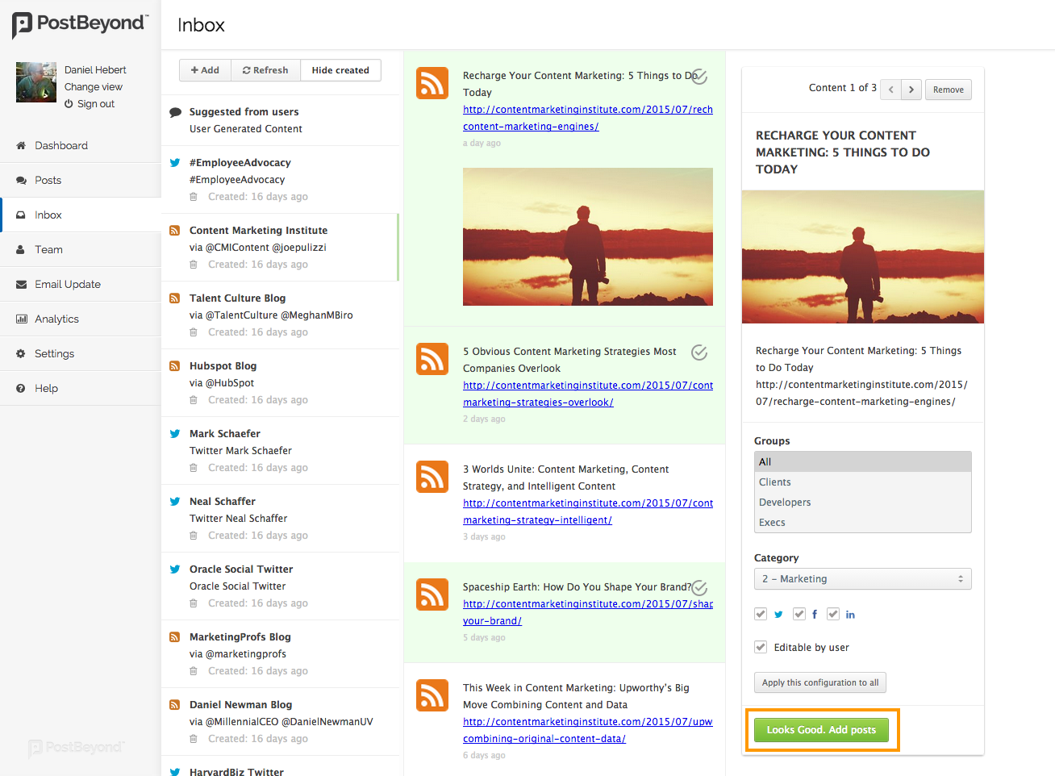Click the PostBeyond logo at top left
This screenshot has width=1055, height=776.
pyautogui.click(x=77, y=25)
